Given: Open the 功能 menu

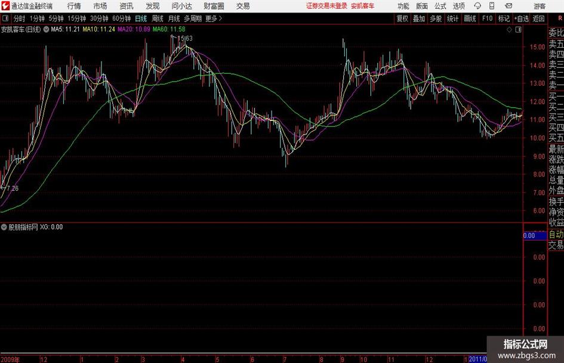Looking at the screenshot, I should tap(403, 6).
